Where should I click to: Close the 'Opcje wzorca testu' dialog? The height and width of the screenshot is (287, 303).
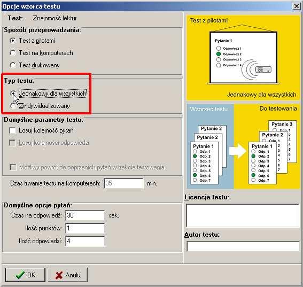click(297, 6)
